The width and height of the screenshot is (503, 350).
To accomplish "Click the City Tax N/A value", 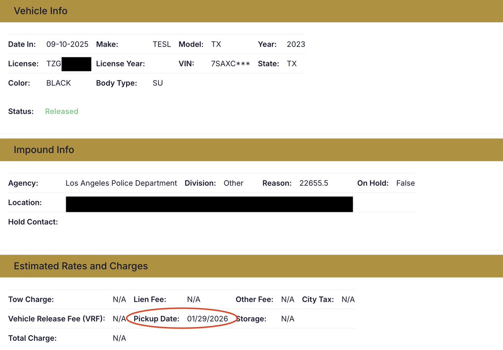I will [x=348, y=300].
